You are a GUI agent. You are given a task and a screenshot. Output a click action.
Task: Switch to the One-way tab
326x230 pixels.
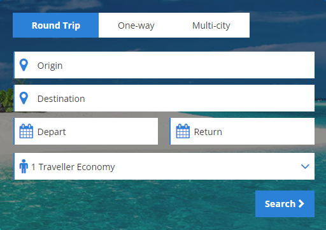pyautogui.click(x=136, y=25)
